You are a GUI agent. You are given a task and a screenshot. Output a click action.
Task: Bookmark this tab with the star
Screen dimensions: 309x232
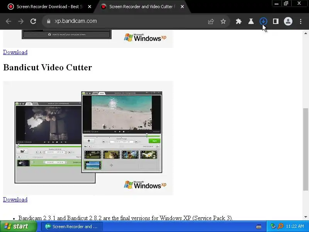click(223, 21)
